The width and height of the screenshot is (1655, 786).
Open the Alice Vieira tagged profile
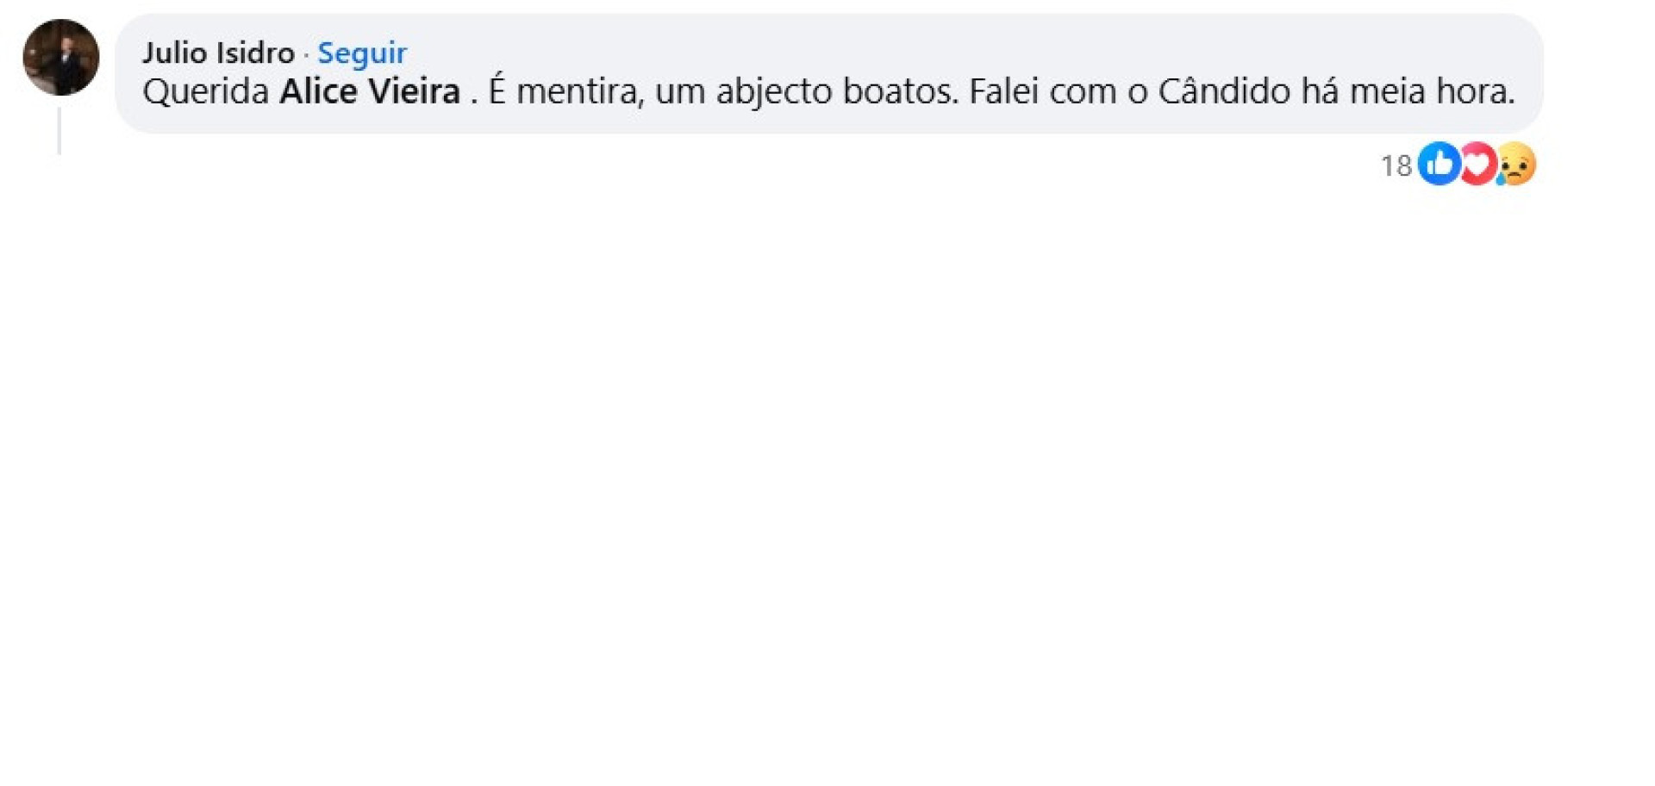click(369, 90)
